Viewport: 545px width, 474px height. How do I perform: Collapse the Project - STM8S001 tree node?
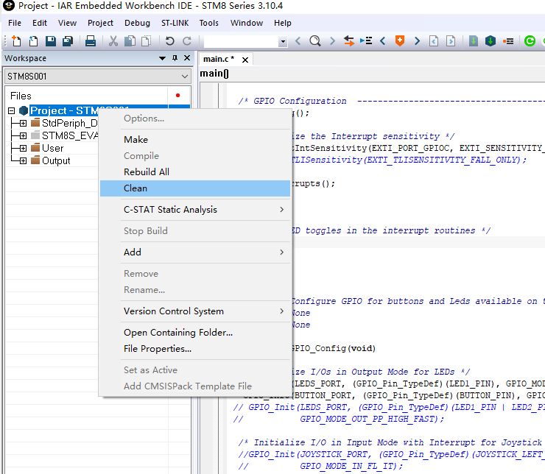12,111
